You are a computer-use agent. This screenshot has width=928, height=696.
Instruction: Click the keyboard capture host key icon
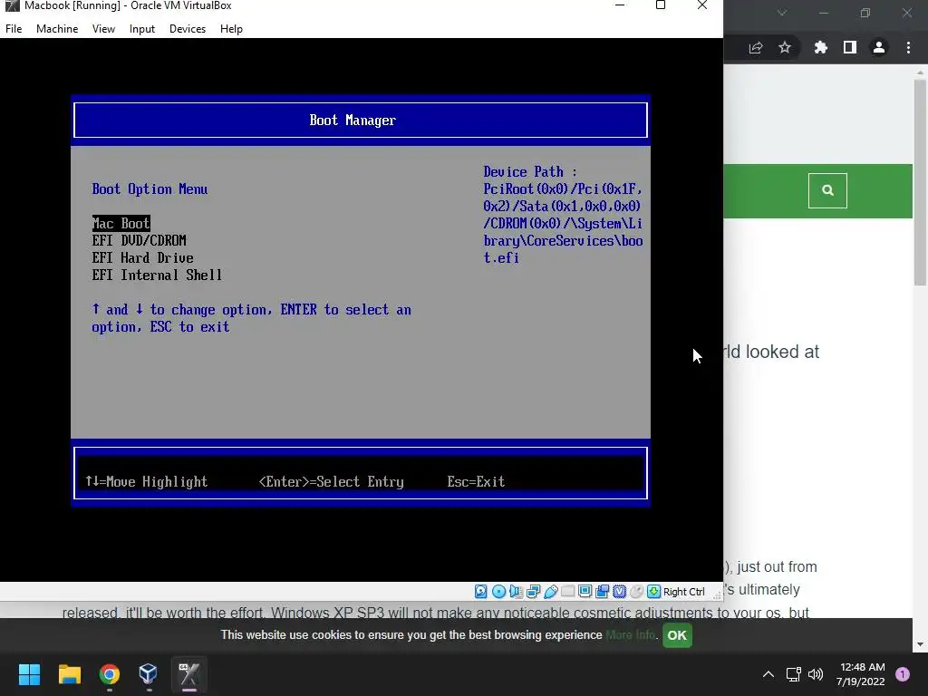coord(654,591)
